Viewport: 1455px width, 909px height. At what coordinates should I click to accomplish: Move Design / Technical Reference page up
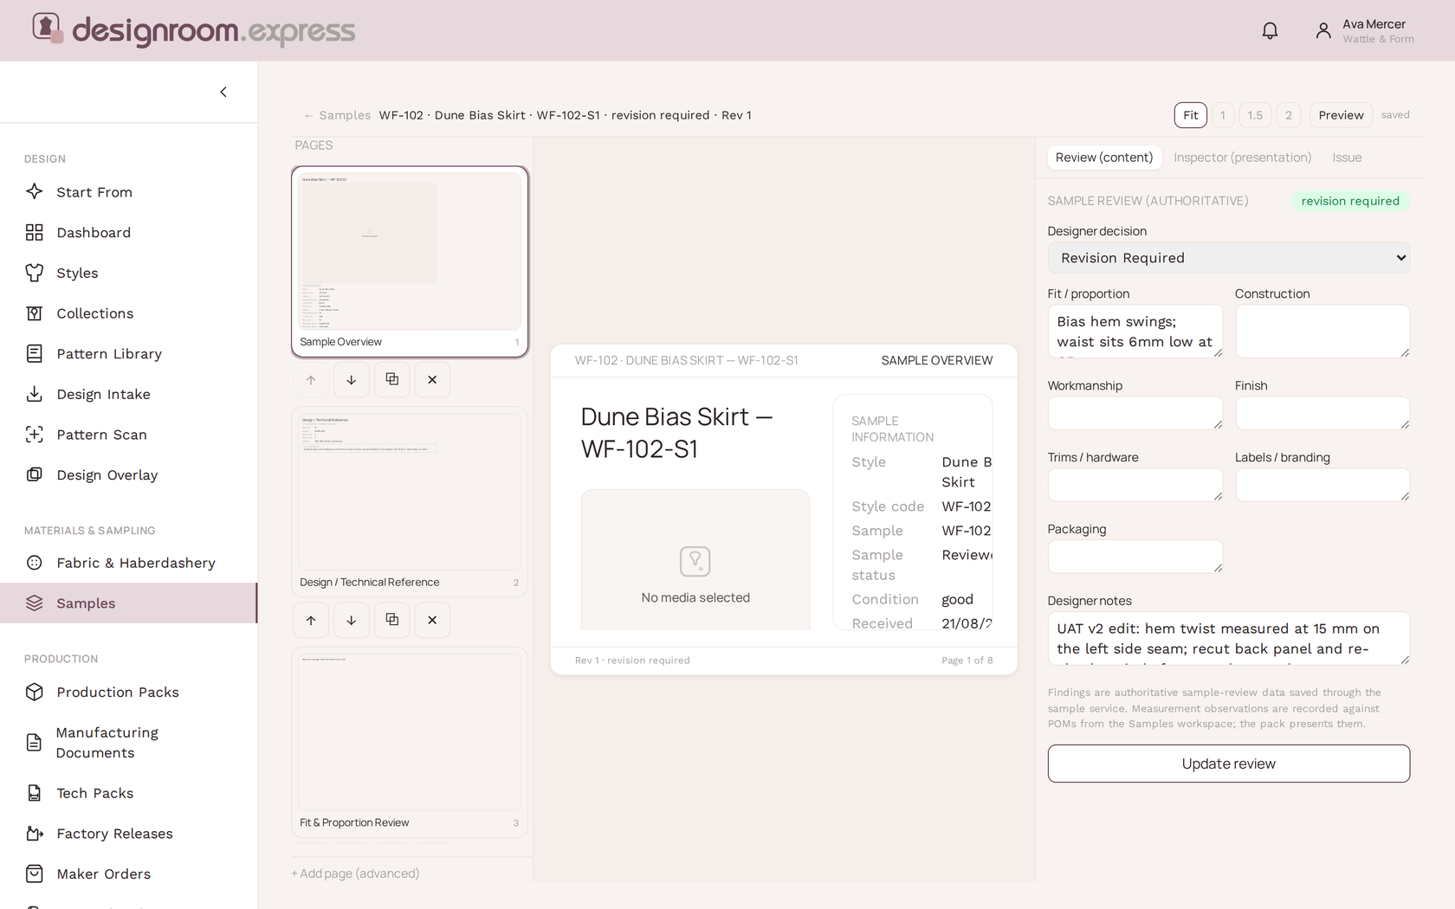tap(311, 620)
